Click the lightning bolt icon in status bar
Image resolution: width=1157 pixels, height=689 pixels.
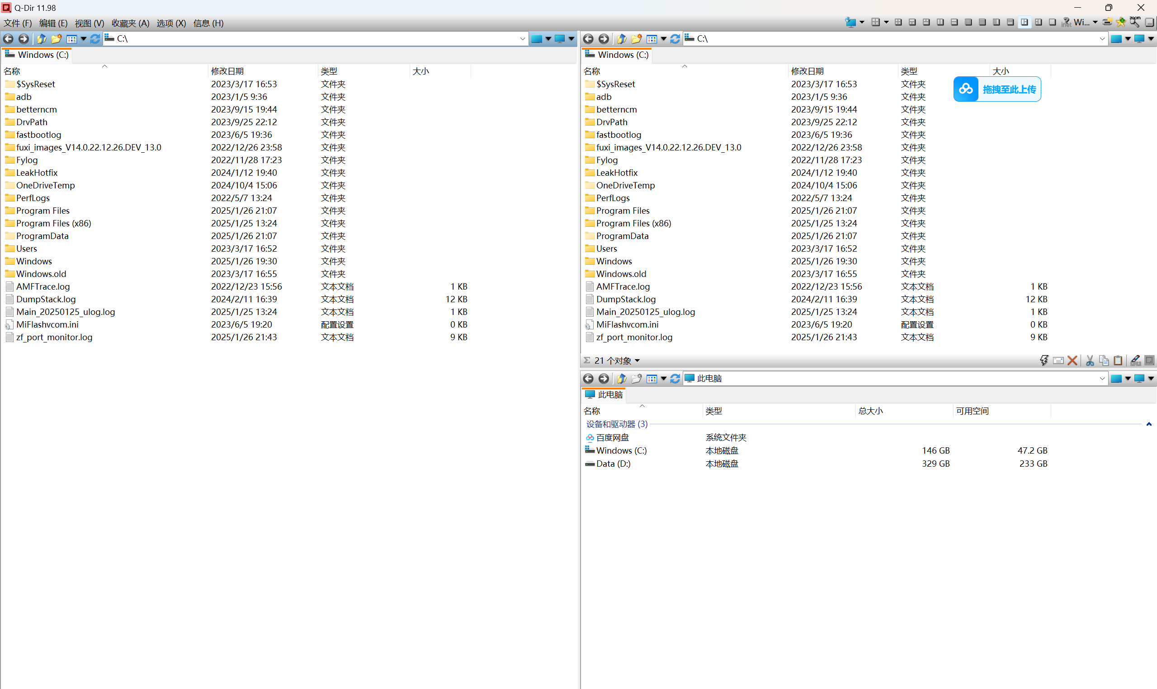[1044, 360]
